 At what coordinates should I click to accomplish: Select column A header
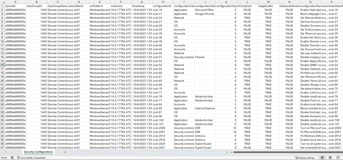pyautogui.click(x=15, y=2)
